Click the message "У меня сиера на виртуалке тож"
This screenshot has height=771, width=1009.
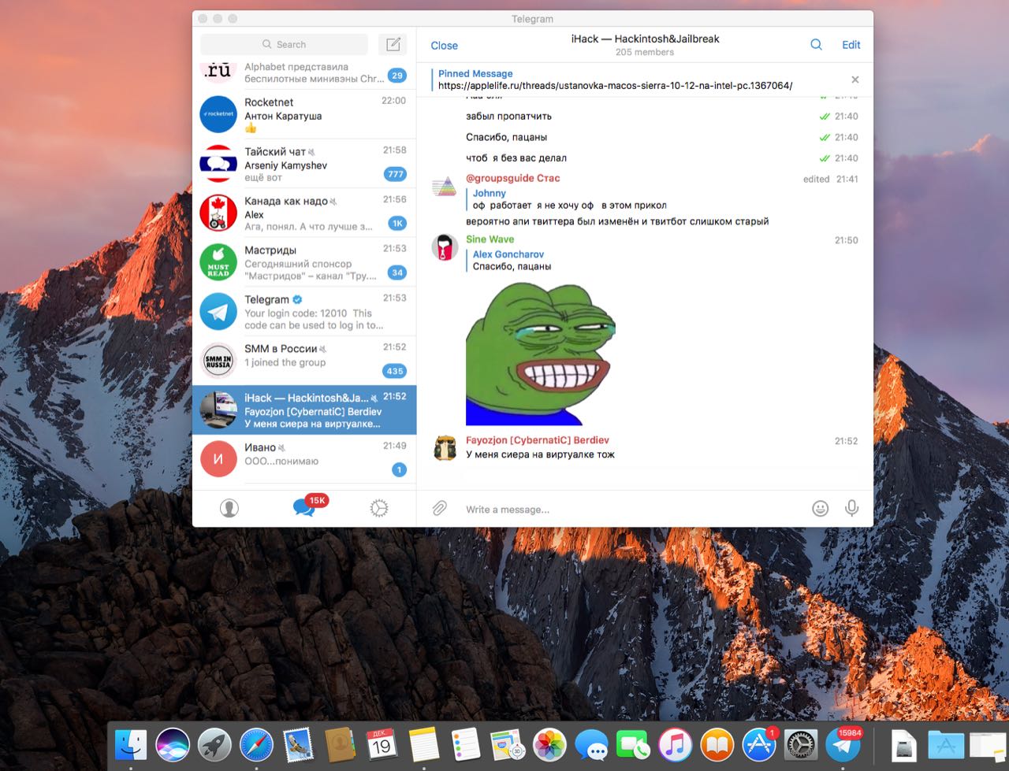(540, 454)
